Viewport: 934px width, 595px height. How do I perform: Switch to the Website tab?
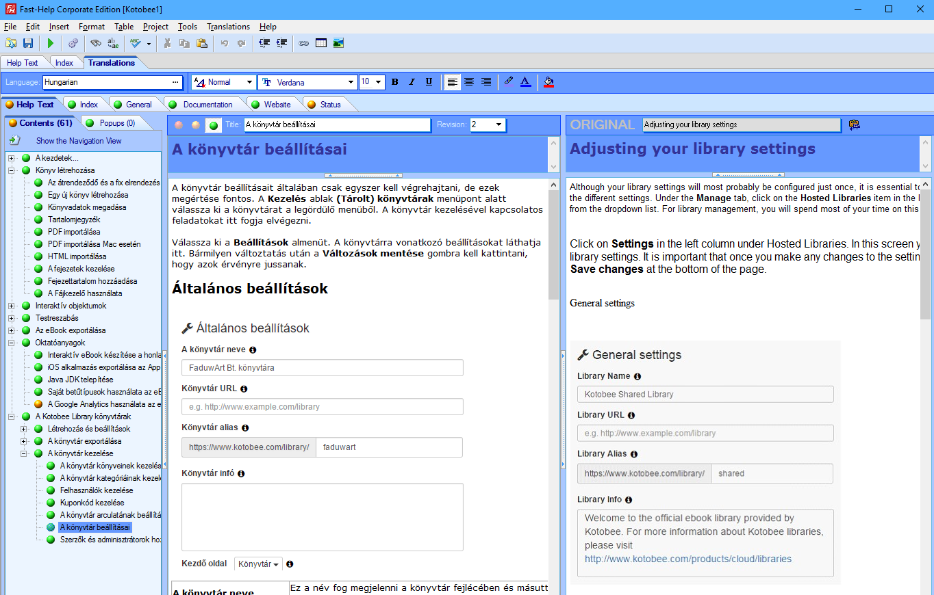click(277, 105)
